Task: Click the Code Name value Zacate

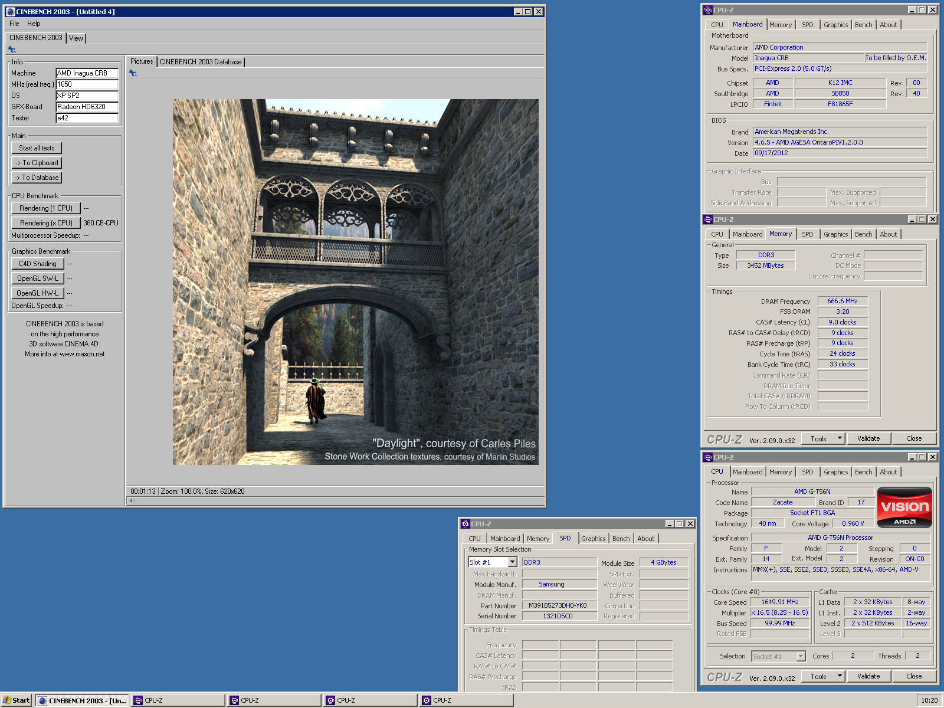Action: [783, 502]
